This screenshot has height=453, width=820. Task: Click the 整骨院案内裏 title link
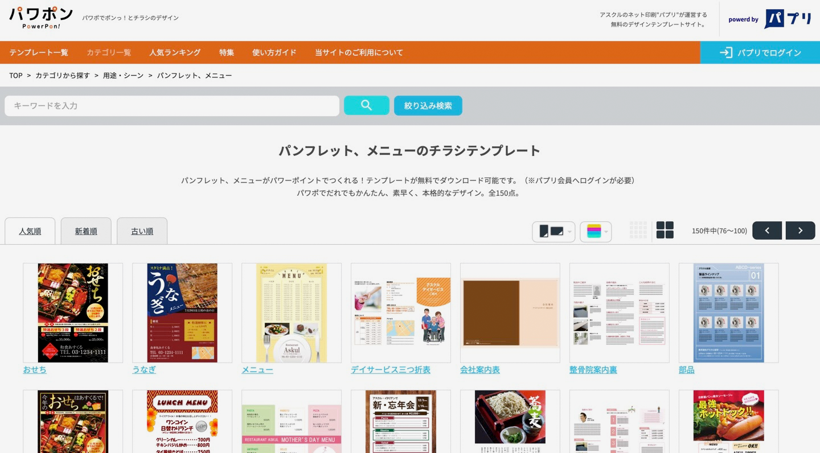pyautogui.click(x=593, y=369)
